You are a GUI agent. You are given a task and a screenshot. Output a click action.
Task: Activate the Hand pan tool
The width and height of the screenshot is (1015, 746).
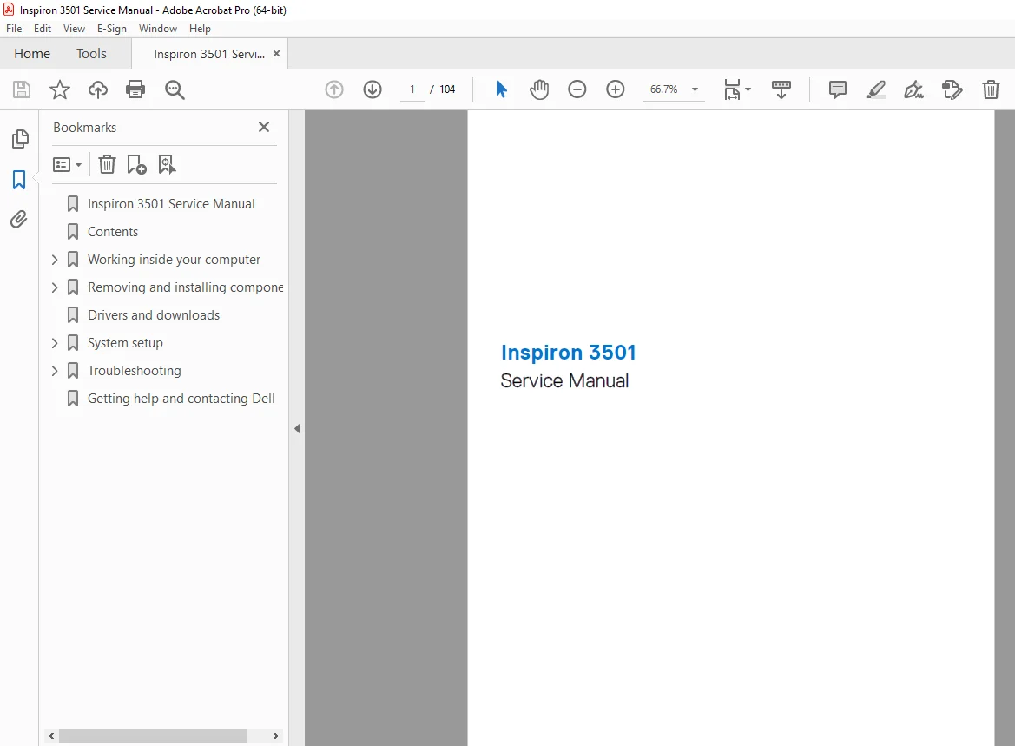pyautogui.click(x=538, y=89)
